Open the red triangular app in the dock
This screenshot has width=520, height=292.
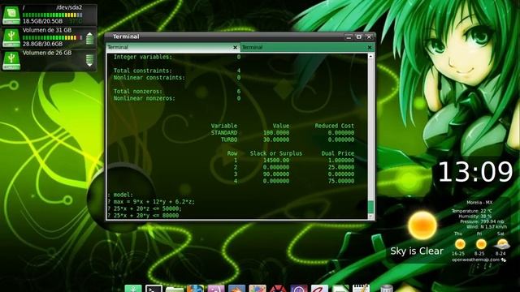coord(278,289)
